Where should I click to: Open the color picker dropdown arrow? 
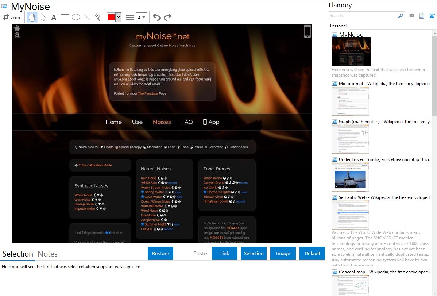tap(118, 17)
